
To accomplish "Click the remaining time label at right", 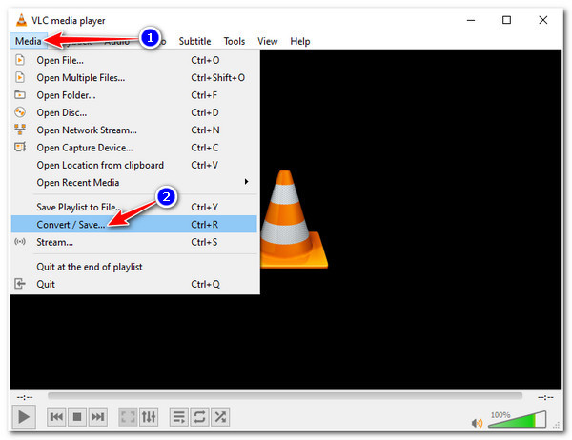I will 545,397.
